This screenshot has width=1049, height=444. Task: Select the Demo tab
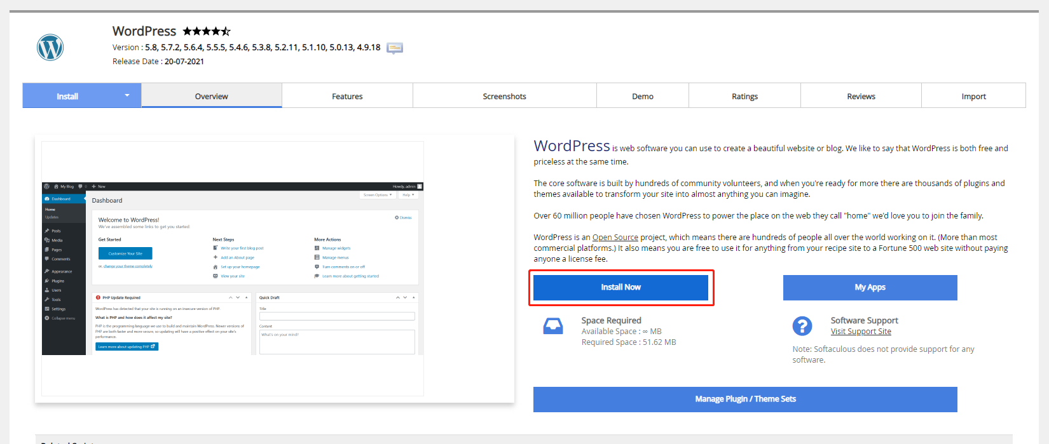[x=642, y=97]
